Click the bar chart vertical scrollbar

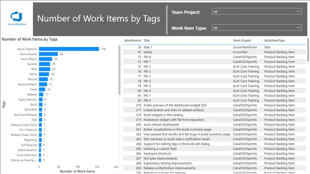(119, 70)
